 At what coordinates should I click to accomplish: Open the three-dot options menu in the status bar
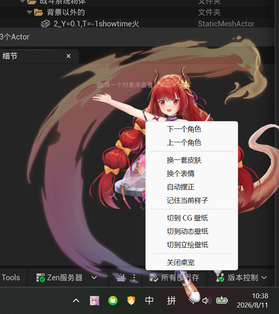pos(134,278)
